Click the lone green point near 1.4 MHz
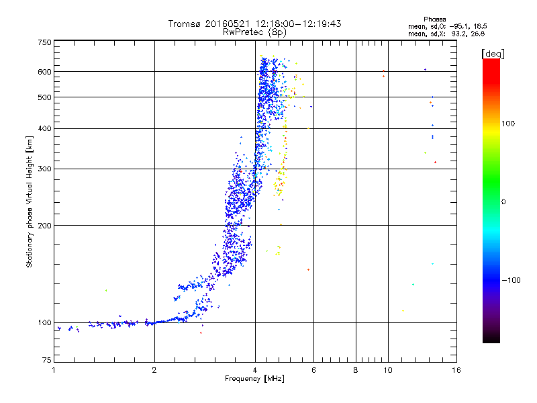537x403 pixels. tap(106, 291)
